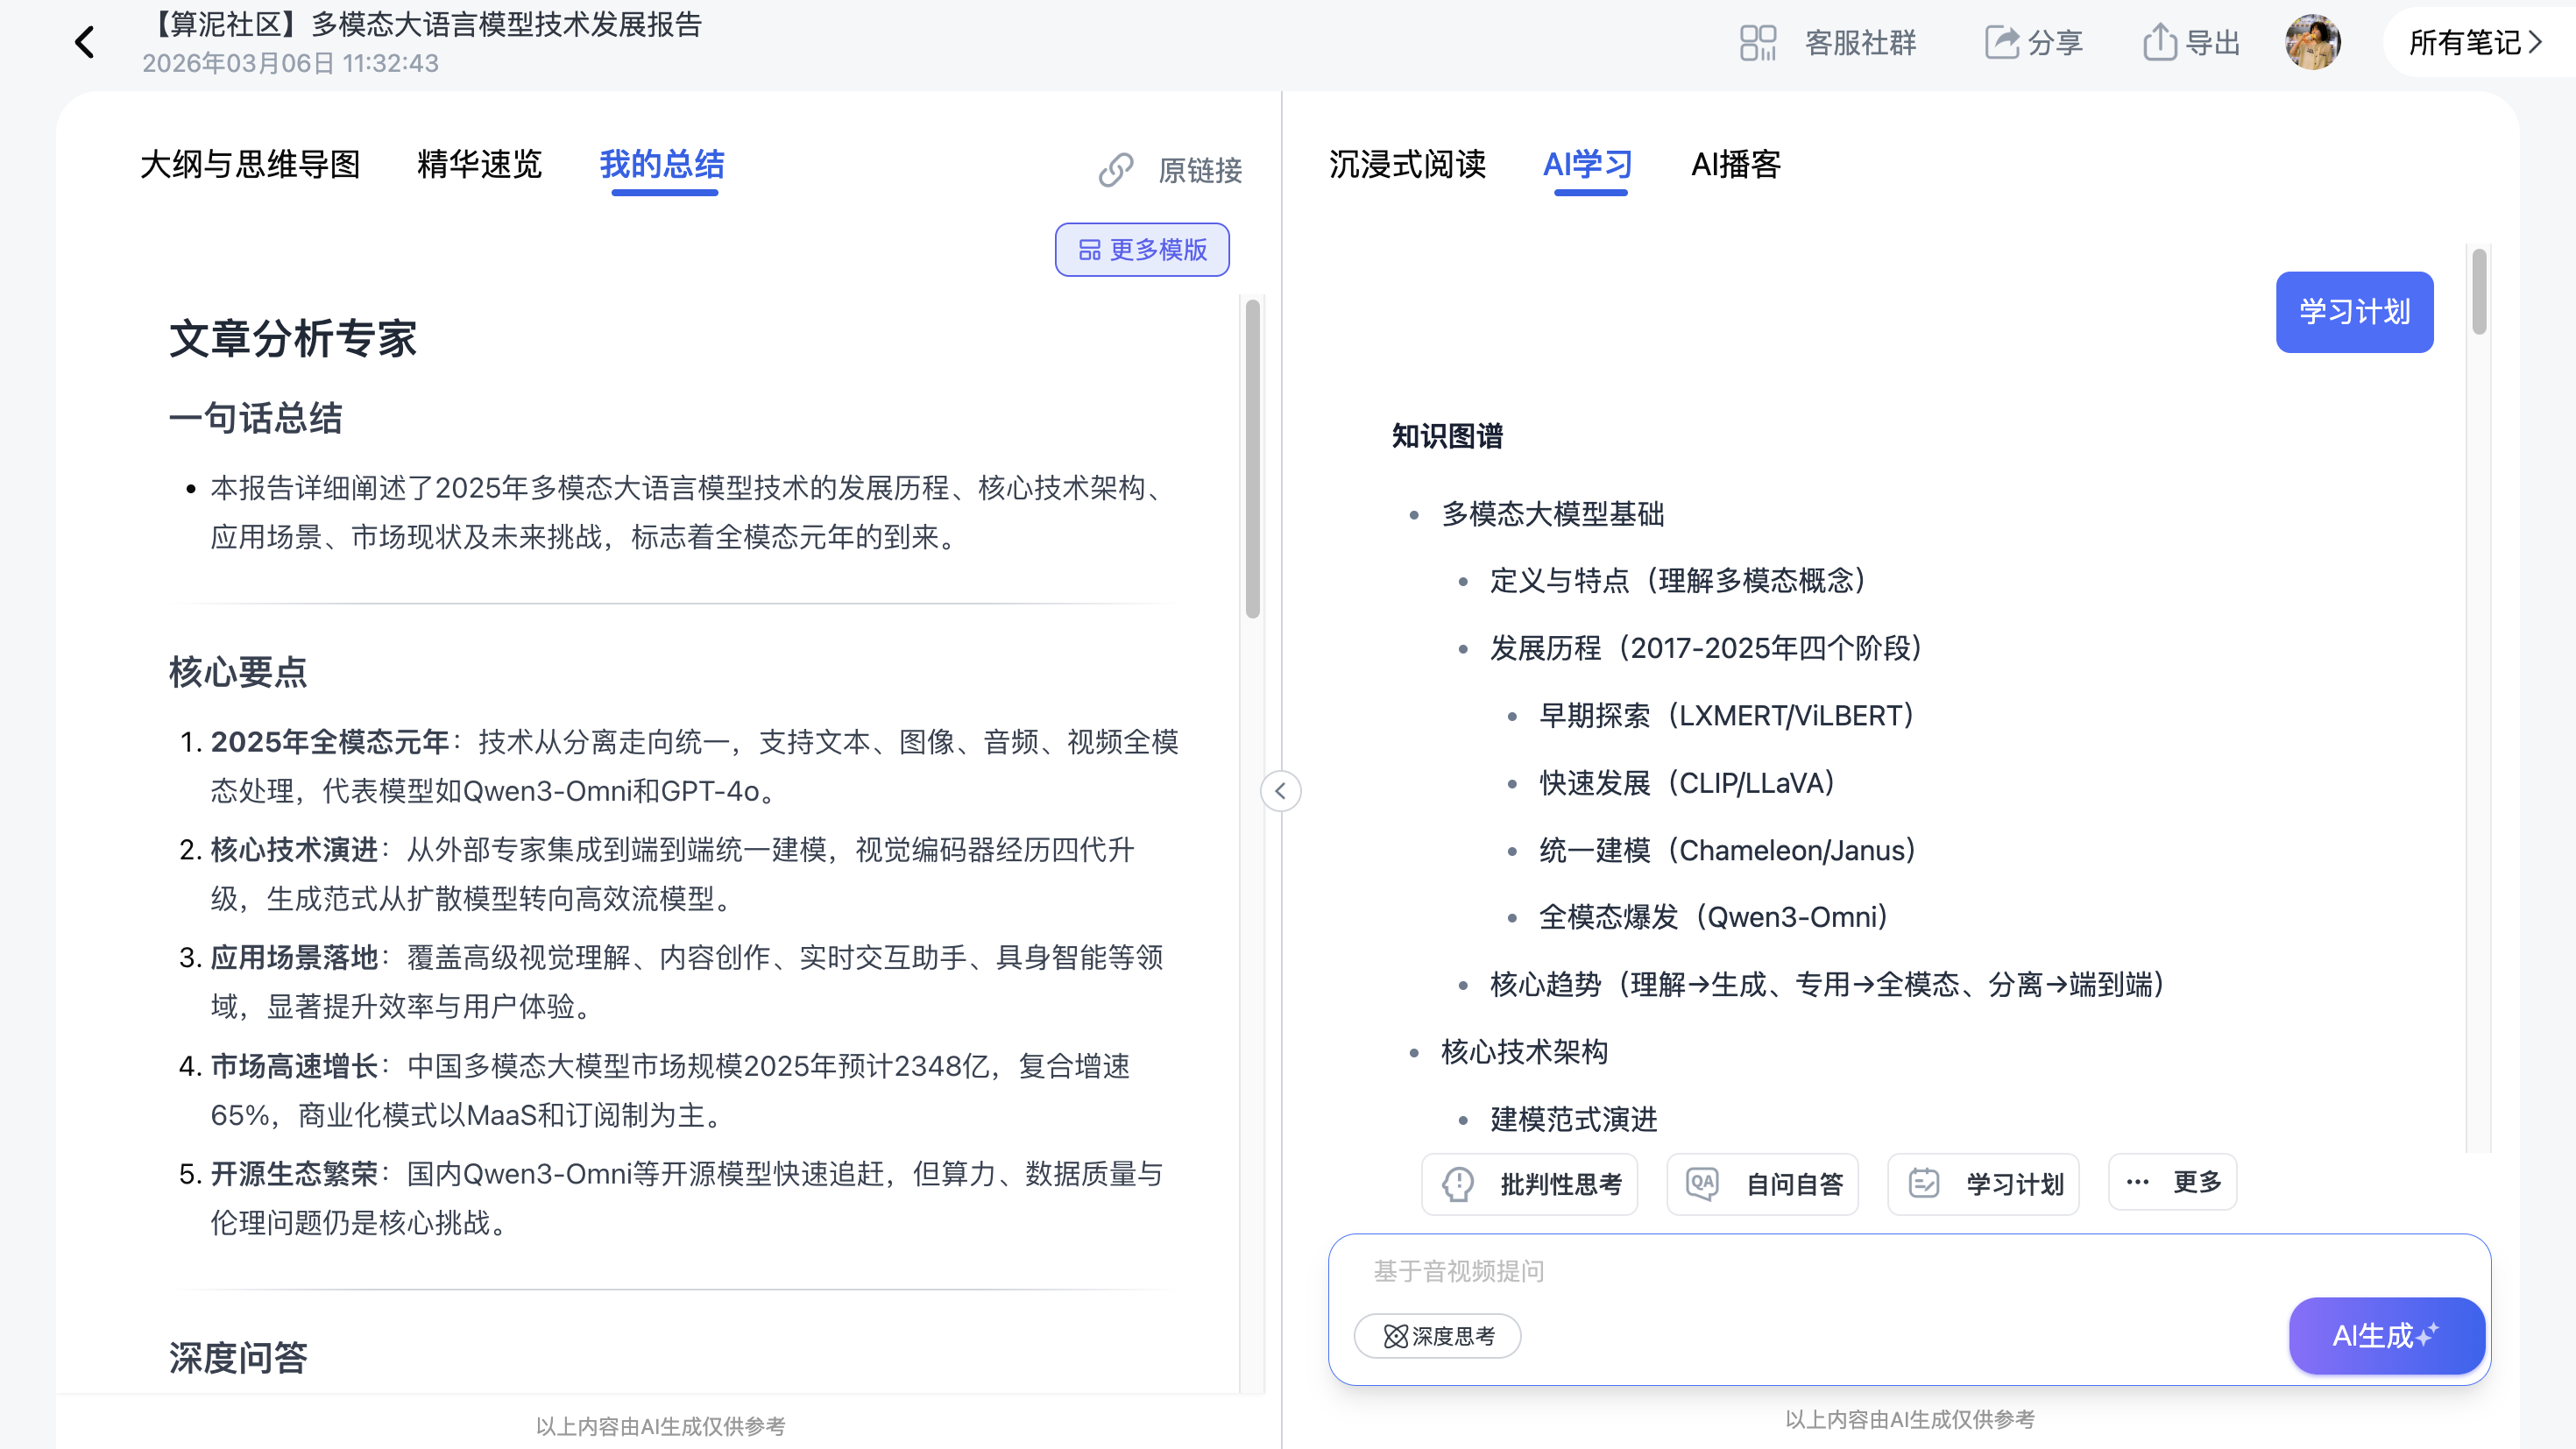
Task: Click the atom icon in 深度思考
Action: [x=1395, y=1336]
